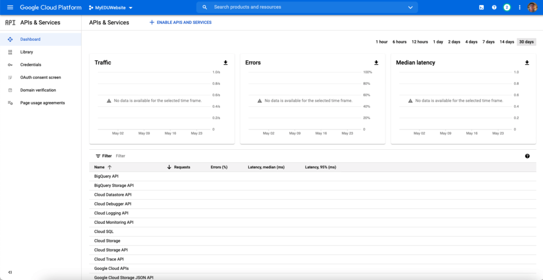Viewport: 543px width, 280px height.
Task: Select the 7 days time range
Action: coord(488,42)
